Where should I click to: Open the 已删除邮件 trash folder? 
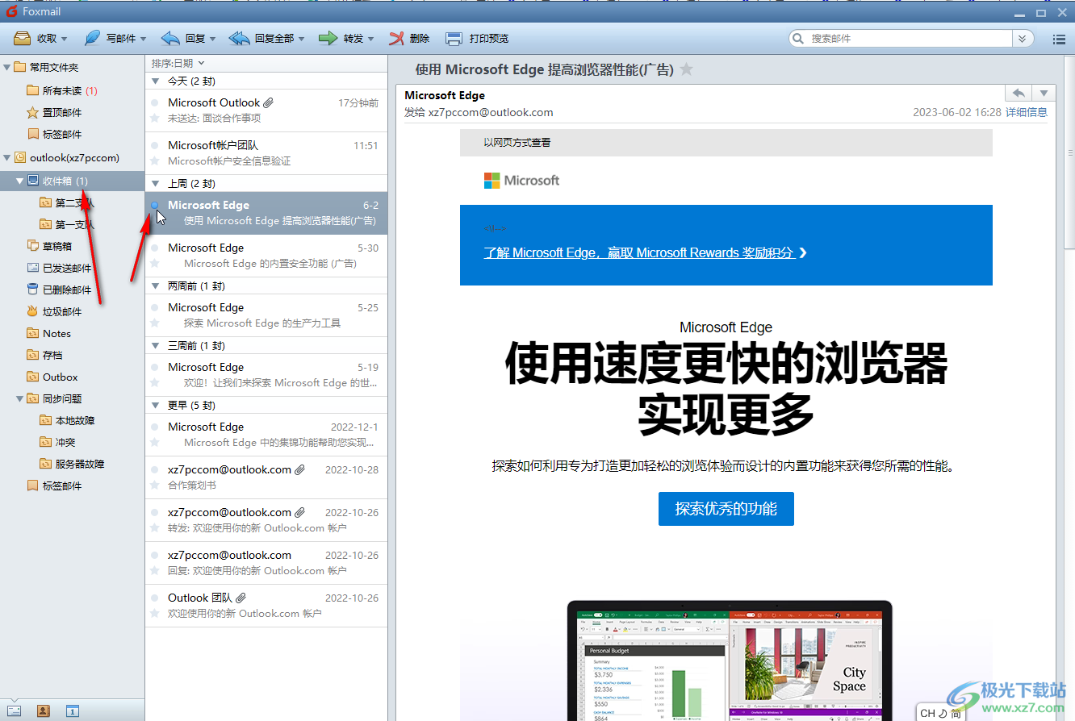tap(59, 290)
